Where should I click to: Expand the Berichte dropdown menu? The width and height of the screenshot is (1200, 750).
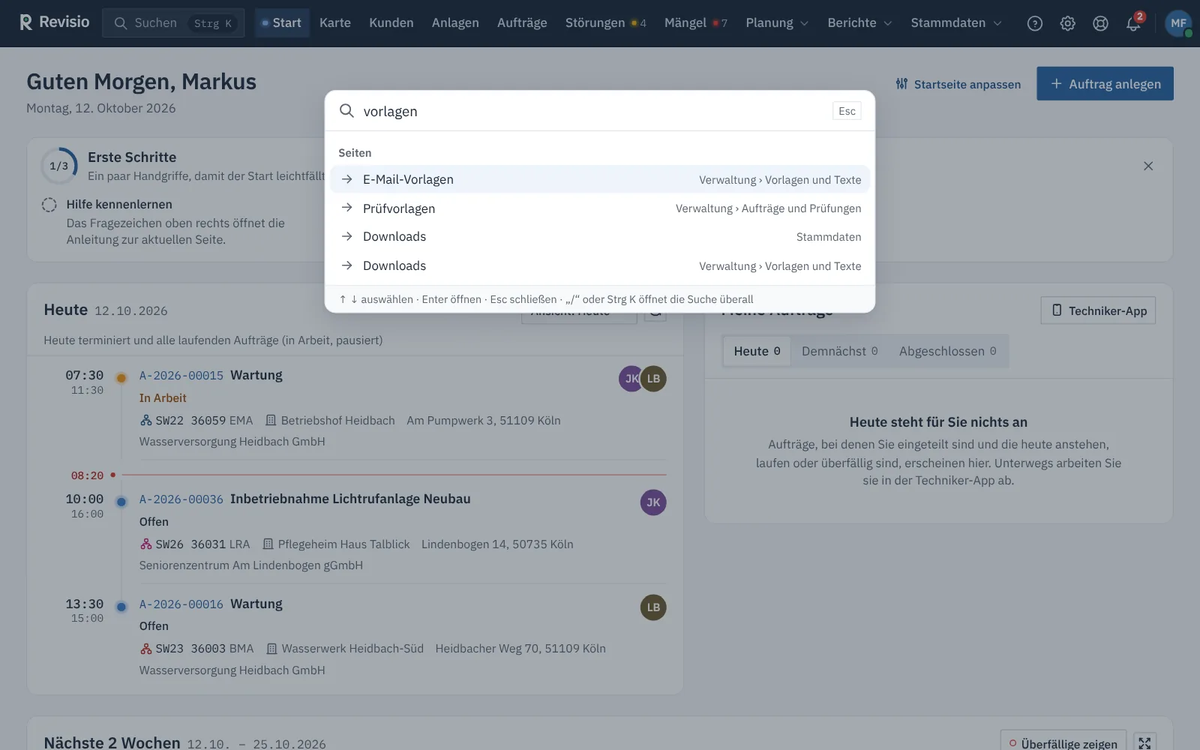tap(859, 23)
